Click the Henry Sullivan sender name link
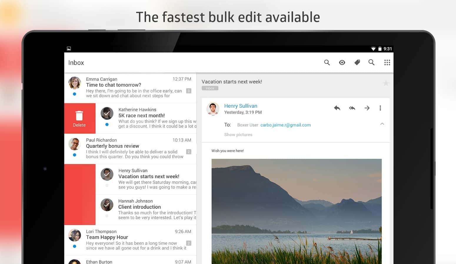 240,106
